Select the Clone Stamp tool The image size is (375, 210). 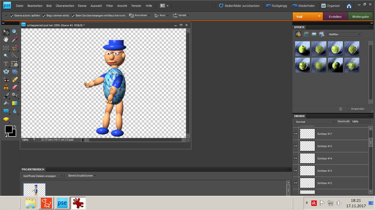6,87
